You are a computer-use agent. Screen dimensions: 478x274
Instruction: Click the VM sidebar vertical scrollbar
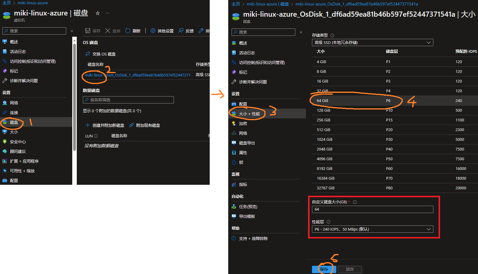(74, 97)
